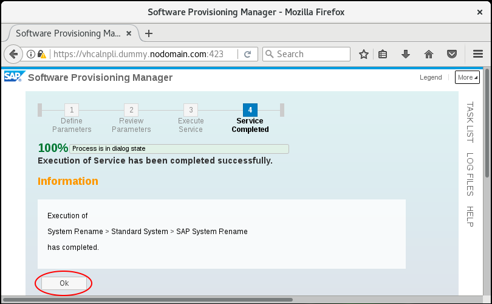Click the Information heading

pos(68,181)
